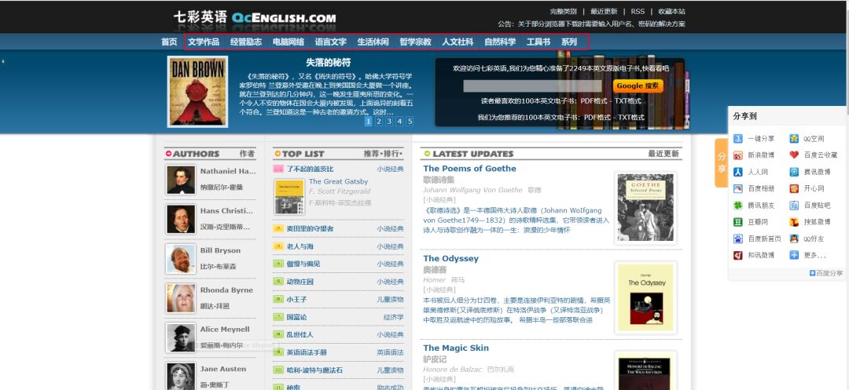
Task: Click the rank badge beside 乱世佳人
Action: point(278,334)
